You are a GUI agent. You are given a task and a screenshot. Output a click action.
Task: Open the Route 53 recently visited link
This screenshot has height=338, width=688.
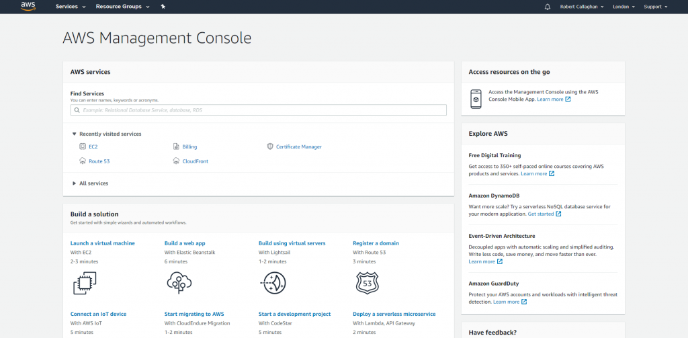[99, 161]
